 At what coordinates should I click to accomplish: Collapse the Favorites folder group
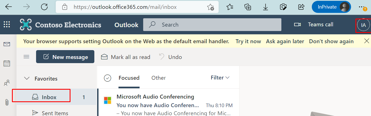pos(27,79)
